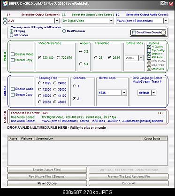Click Play (Active Files | Streams) button
Image resolution: width=175 pixels, height=196 pixels.
tap(47, 176)
